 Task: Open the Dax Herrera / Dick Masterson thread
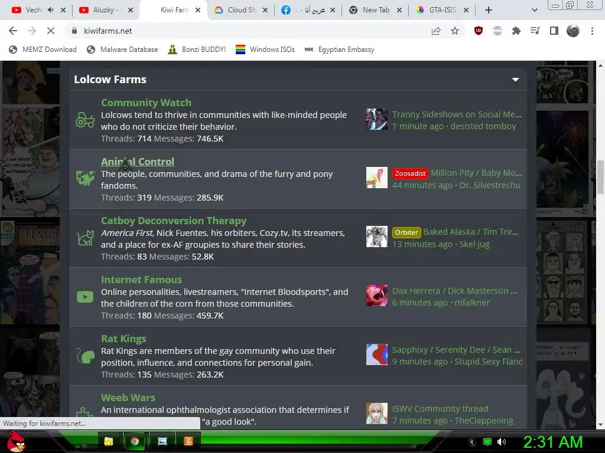454,291
